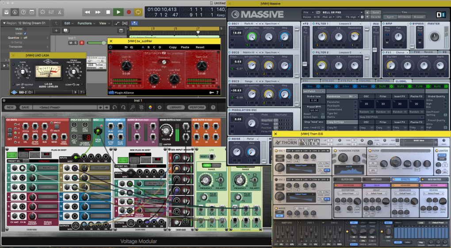Select MULTI mode in CV Outs
The height and width of the screenshot is (248, 451).
[52, 131]
